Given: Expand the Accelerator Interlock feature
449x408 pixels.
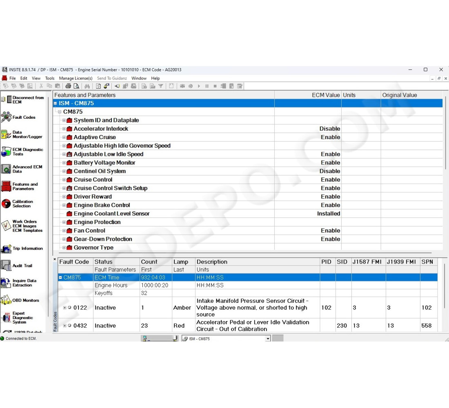Looking at the screenshot, I should click(64, 129).
